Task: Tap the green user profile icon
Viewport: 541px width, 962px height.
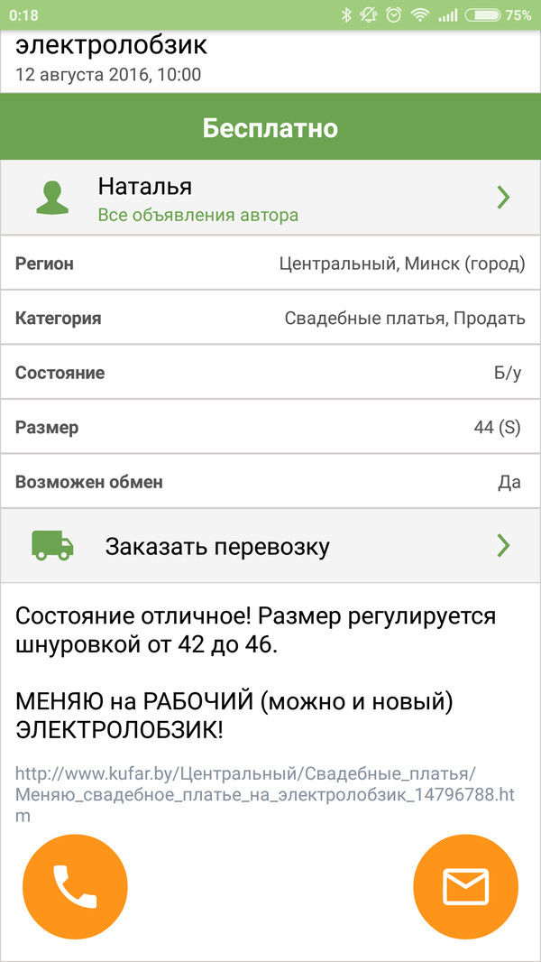Action: point(53,198)
